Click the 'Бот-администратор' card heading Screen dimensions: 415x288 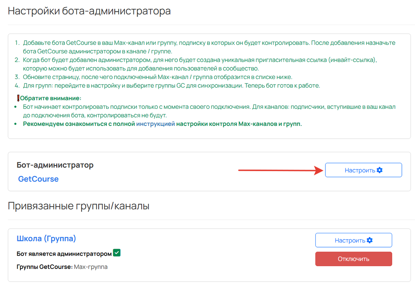coord(55,165)
